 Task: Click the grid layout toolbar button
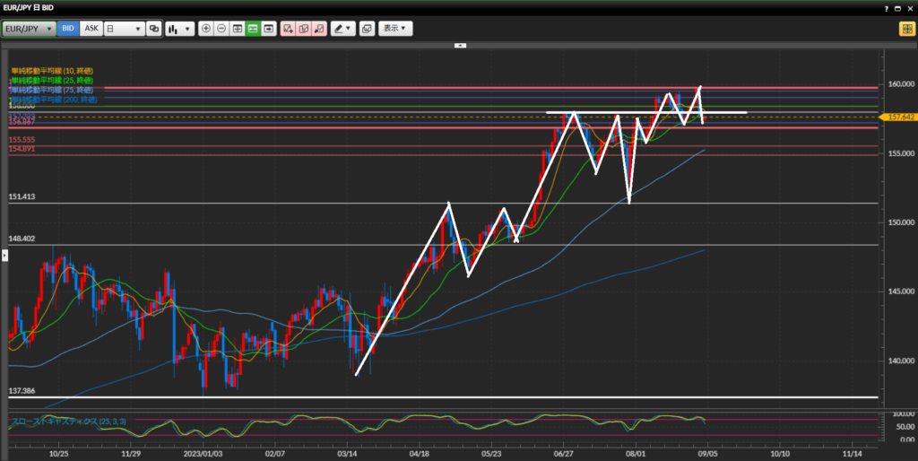click(238, 29)
